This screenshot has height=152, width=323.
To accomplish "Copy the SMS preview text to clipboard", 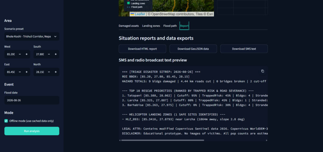I will [262, 71].
